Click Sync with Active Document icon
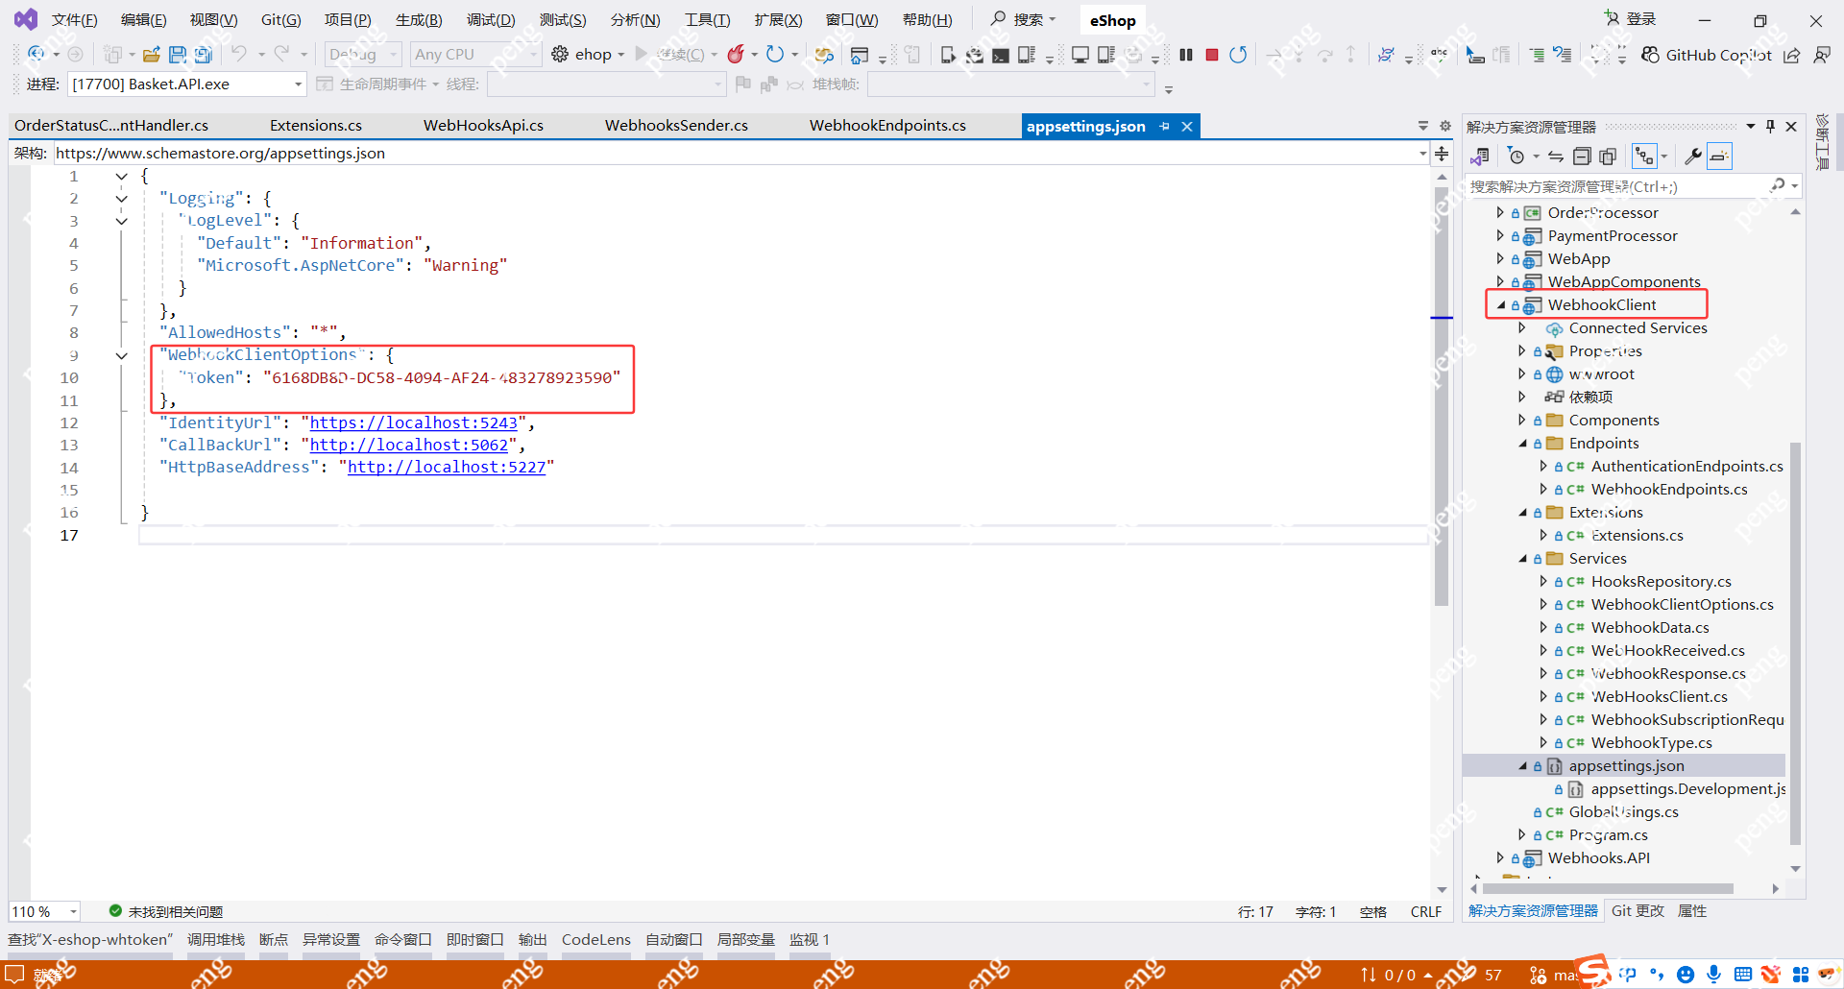Screen dimensions: 1844x989 point(1556,157)
